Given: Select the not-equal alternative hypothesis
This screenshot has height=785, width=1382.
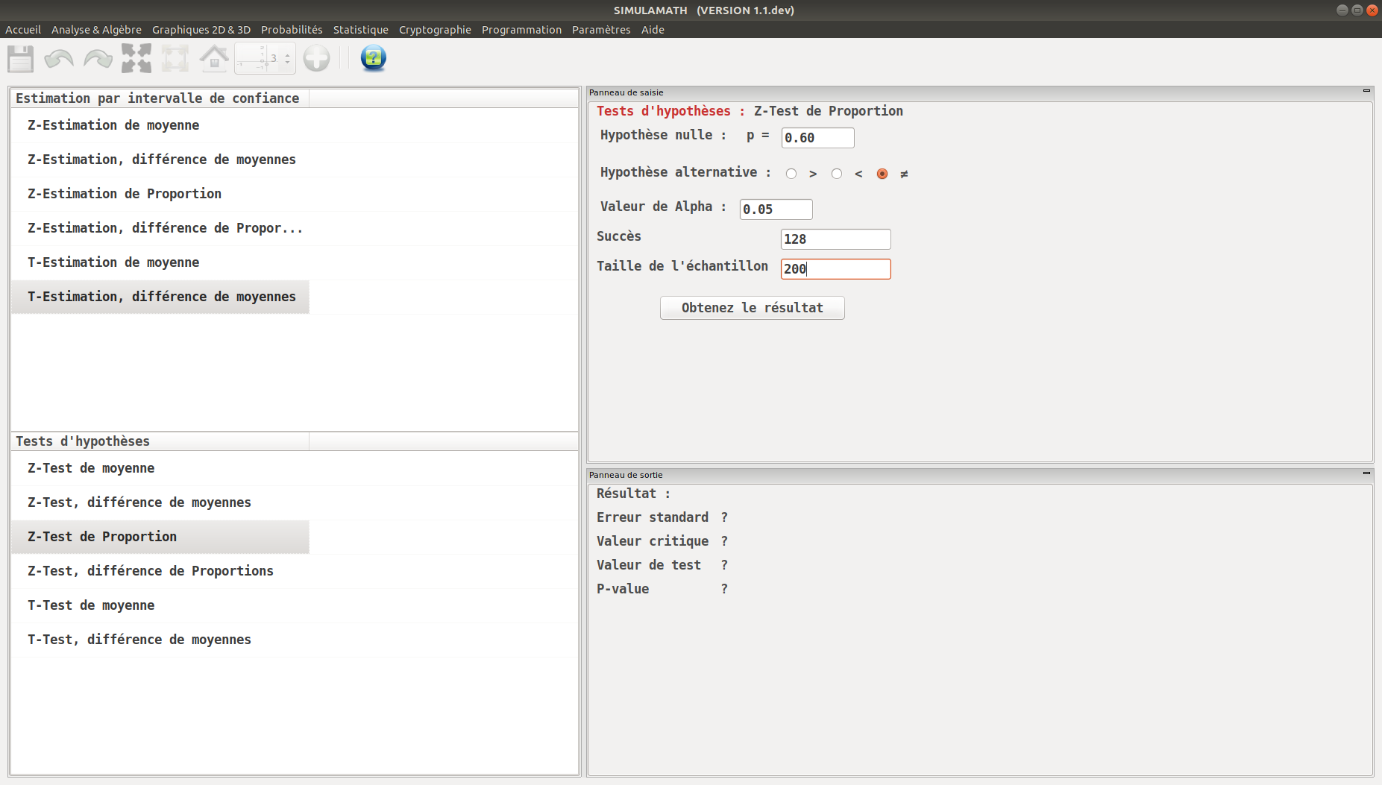Looking at the screenshot, I should [882, 174].
